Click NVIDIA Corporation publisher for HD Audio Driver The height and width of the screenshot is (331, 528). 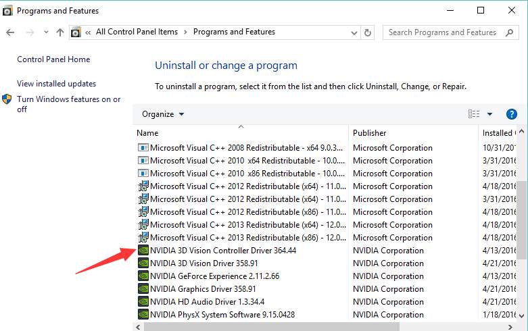tap(388, 302)
